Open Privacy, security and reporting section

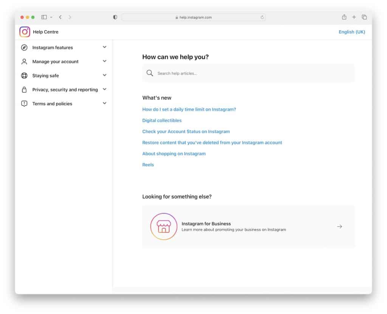pyautogui.click(x=65, y=90)
